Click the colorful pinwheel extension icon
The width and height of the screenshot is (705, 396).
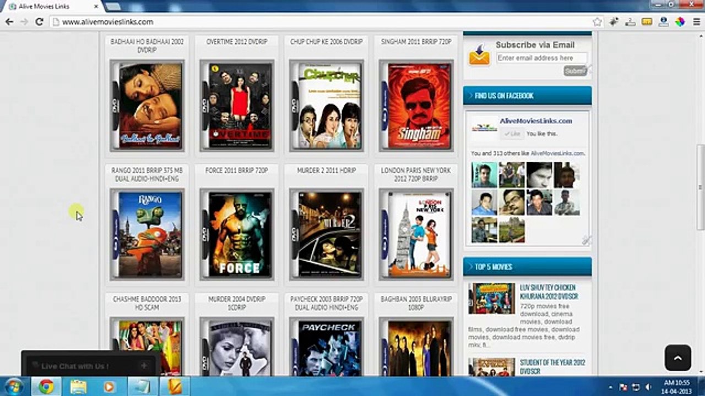(x=680, y=22)
